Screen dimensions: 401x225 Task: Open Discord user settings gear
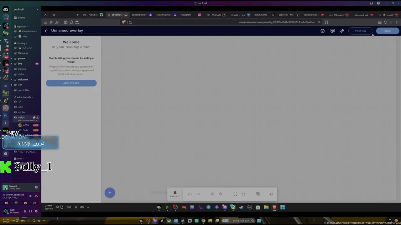coord(36,211)
